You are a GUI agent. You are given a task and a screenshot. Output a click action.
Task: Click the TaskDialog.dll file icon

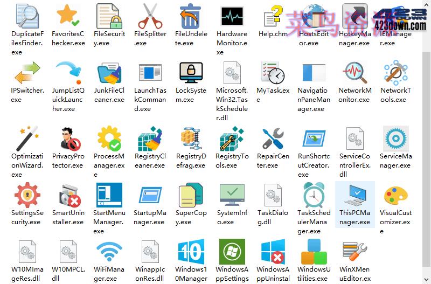click(x=273, y=195)
